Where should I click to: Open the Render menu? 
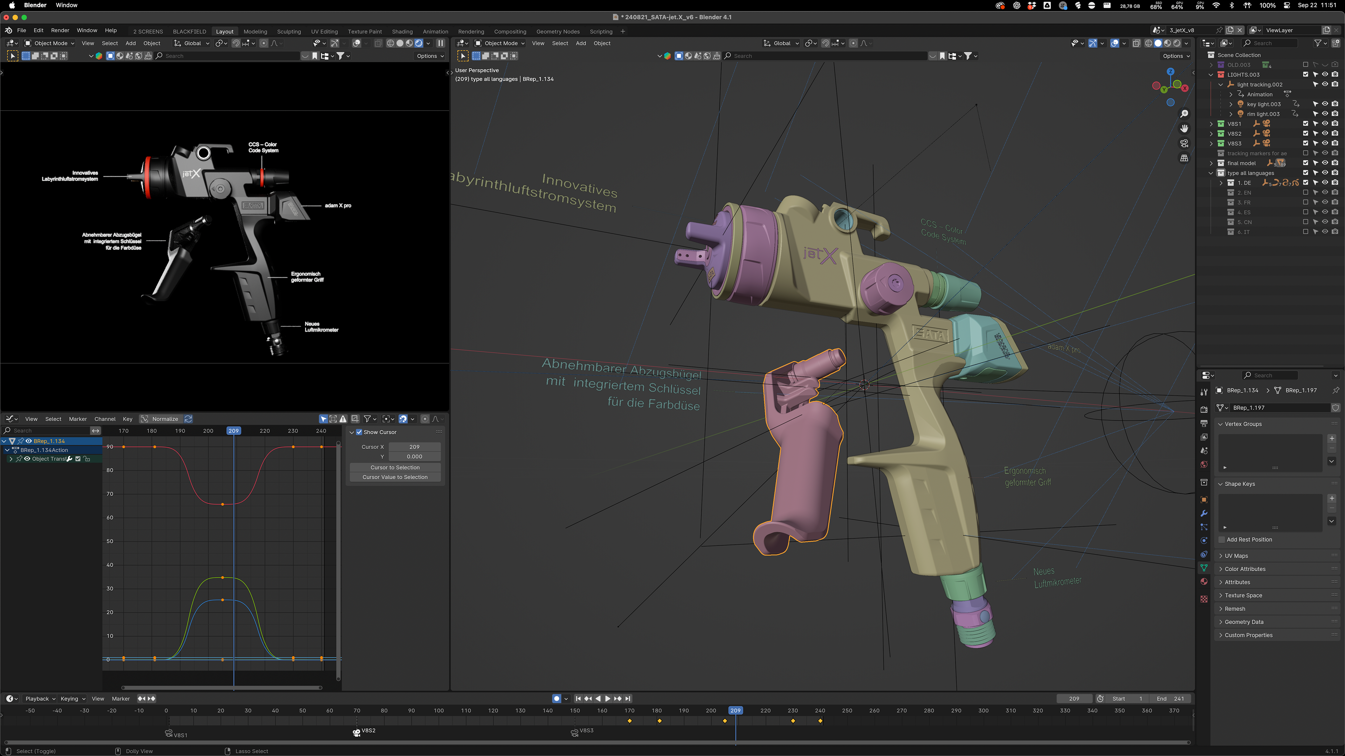point(60,31)
